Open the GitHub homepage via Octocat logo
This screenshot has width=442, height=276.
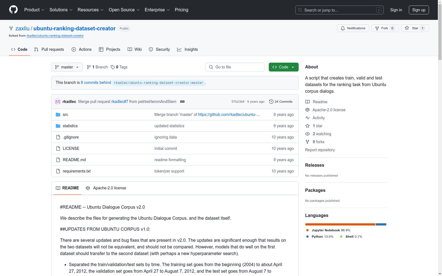13,10
